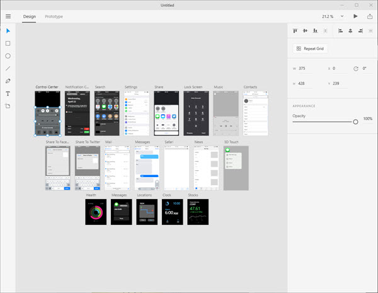Select the Share To Twitter artboard title

coord(88,142)
